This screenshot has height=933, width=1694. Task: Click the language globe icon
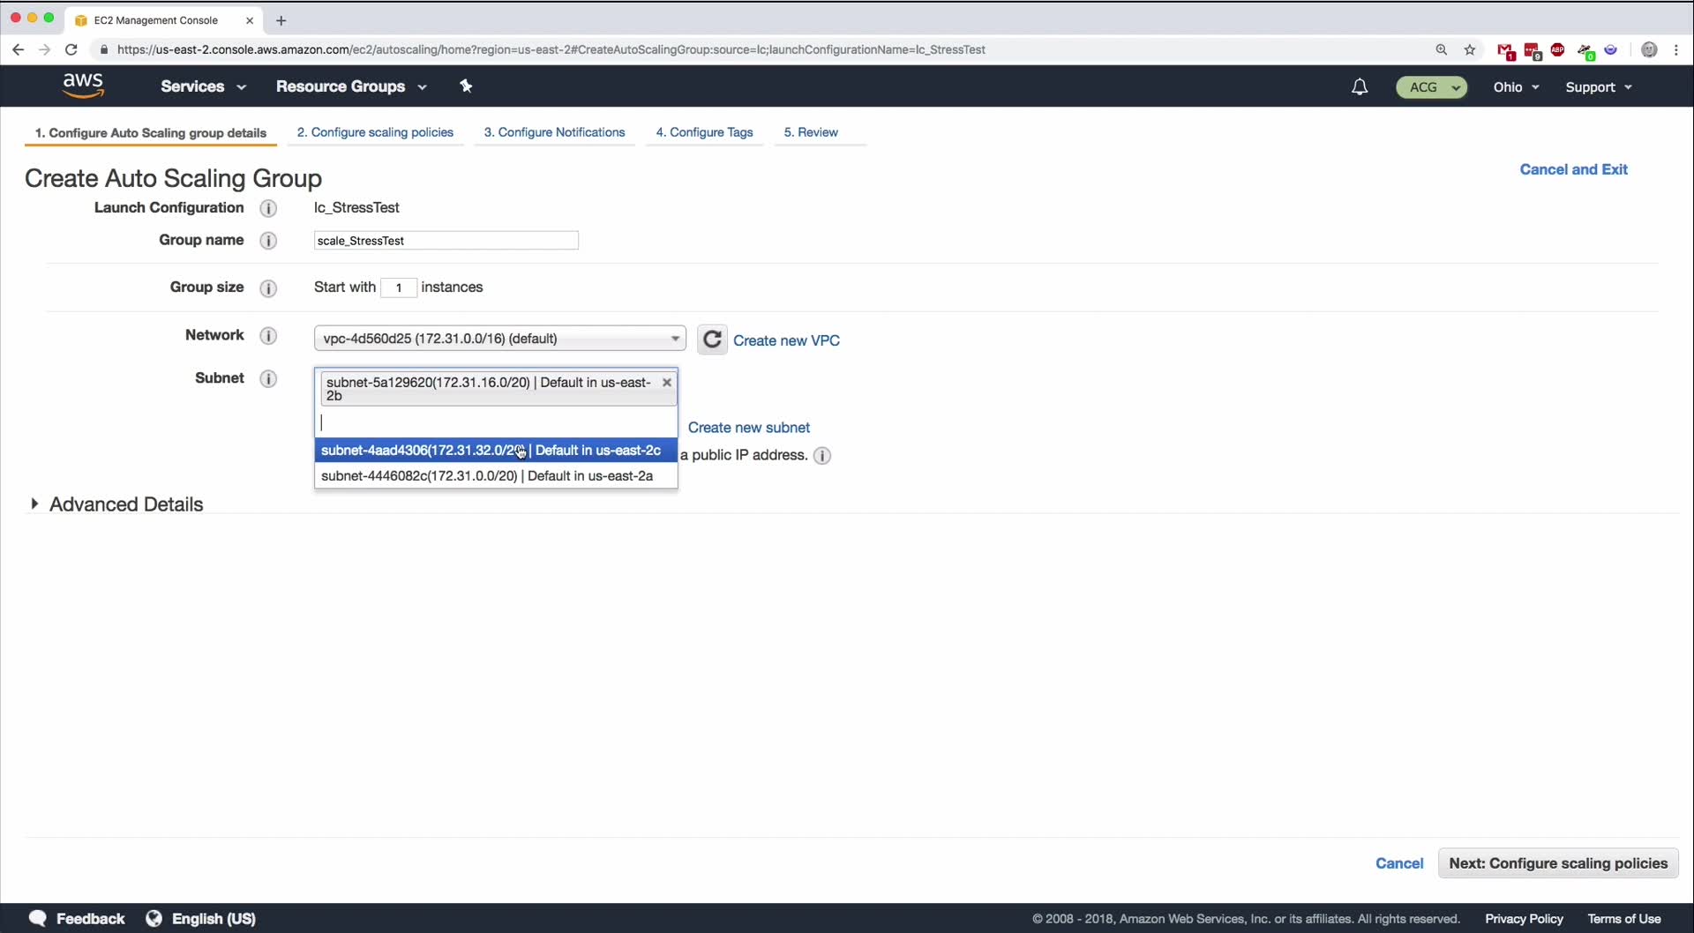tap(154, 918)
